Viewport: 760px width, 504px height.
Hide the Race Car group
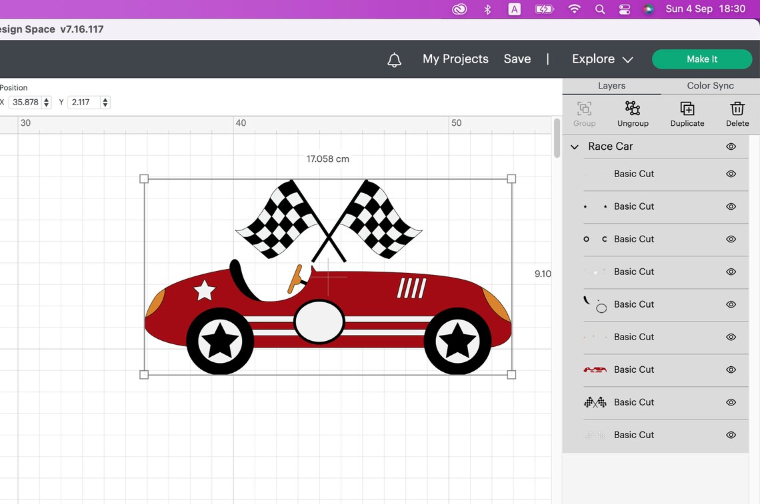tap(730, 146)
